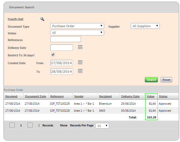The width and height of the screenshot is (180, 142).
Task: Open calendar for Created Date To
Action: pyautogui.click(x=80, y=71)
